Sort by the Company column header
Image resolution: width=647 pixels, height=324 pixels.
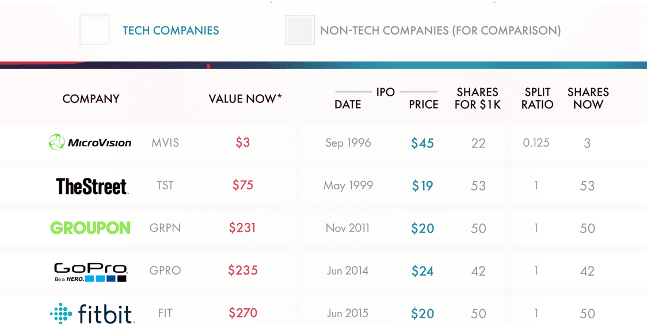tap(91, 99)
